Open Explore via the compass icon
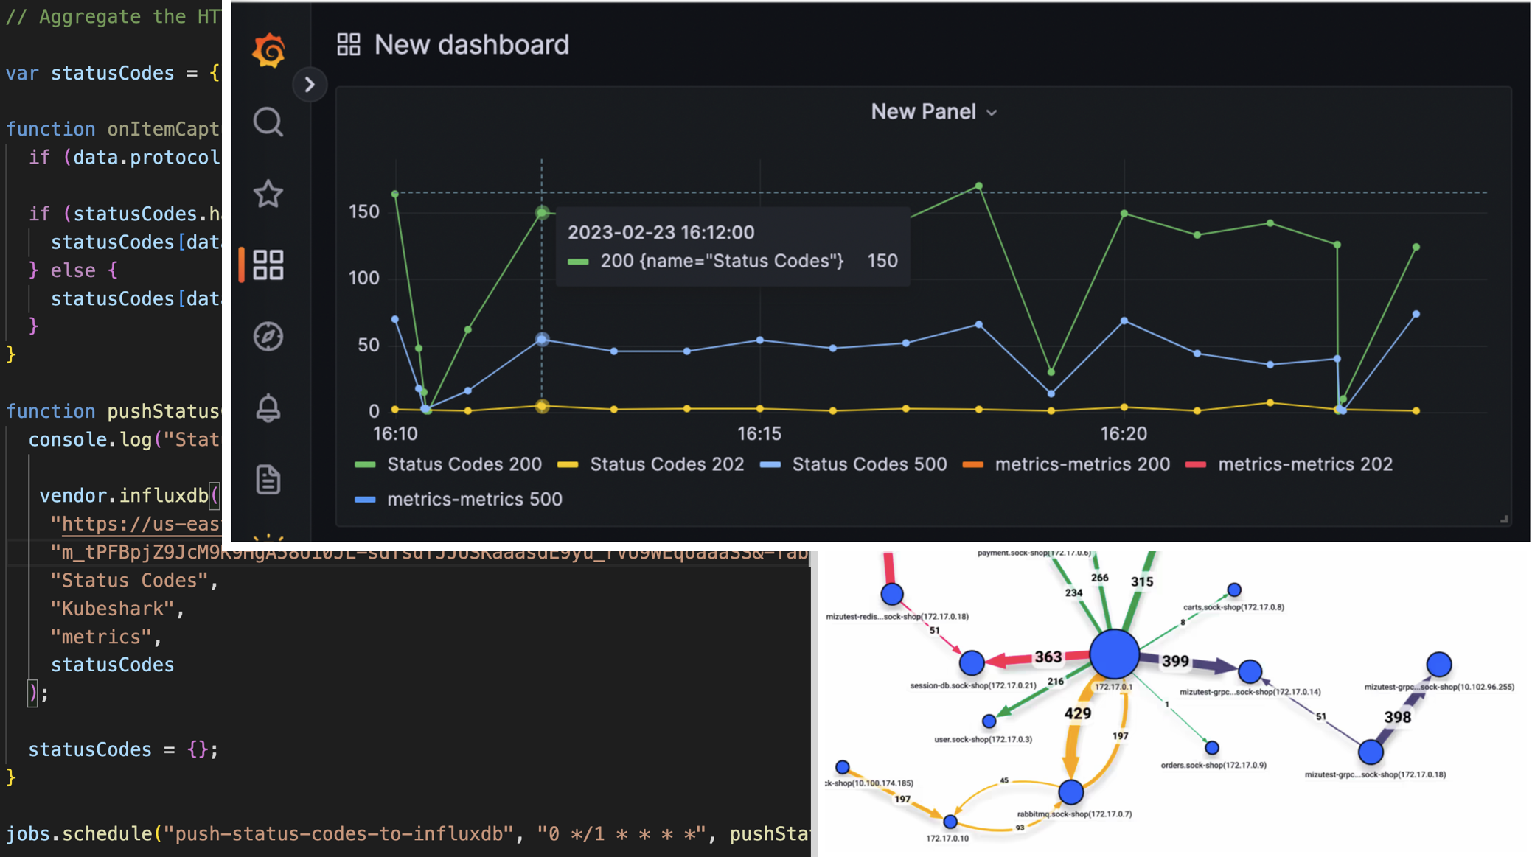This screenshot has height=857, width=1532. click(x=268, y=336)
